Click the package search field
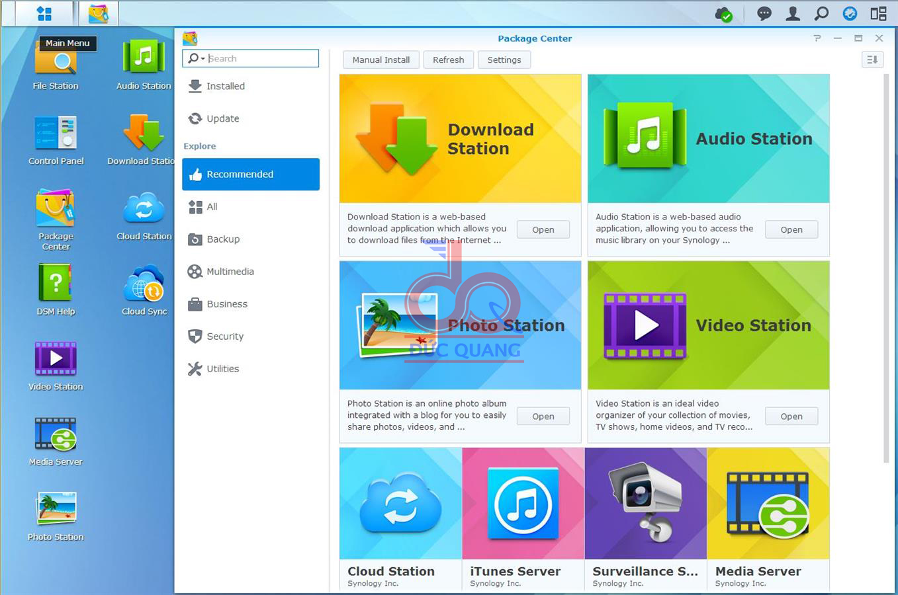This screenshot has width=898, height=595. (251, 58)
